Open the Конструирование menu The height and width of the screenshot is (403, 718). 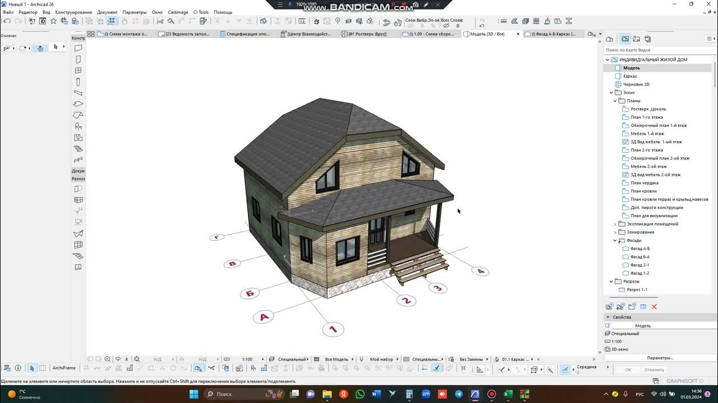[x=73, y=12]
